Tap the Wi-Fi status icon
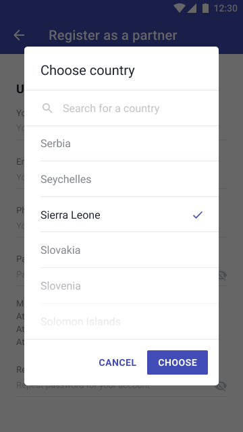The height and width of the screenshot is (432, 243). point(180,8)
